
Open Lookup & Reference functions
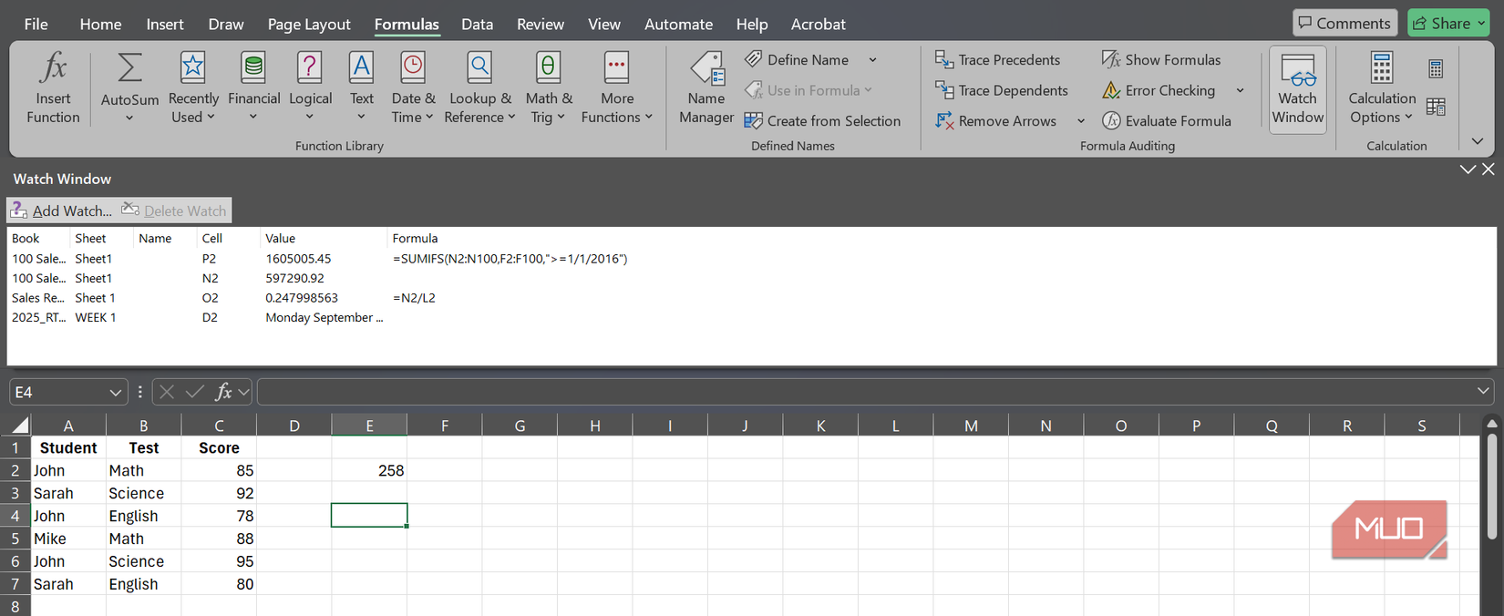(479, 88)
